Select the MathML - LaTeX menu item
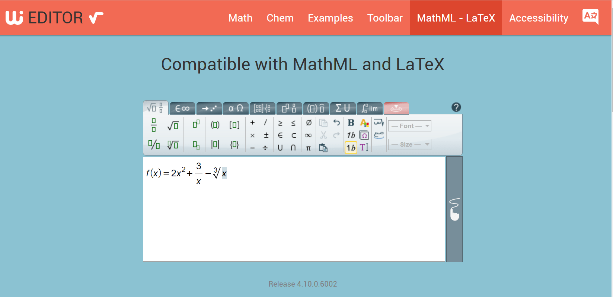Viewport: 613px width, 297px height. tap(456, 18)
